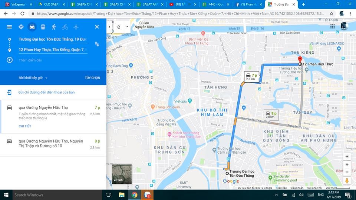Expand the 'Rời khỏi bây giờ' departure dropdown

point(33,78)
